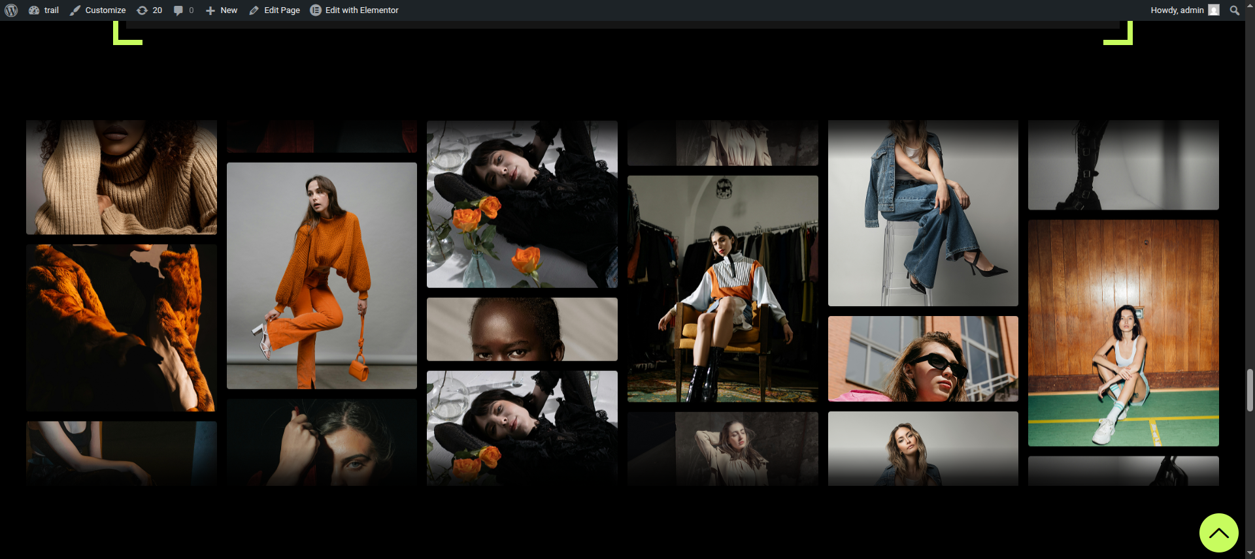
Task: Click the page vertical scrollbar thumb
Action: pos(1250,390)
